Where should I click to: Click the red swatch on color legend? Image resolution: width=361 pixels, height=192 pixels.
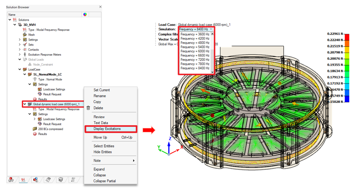[x=347, y=37]
